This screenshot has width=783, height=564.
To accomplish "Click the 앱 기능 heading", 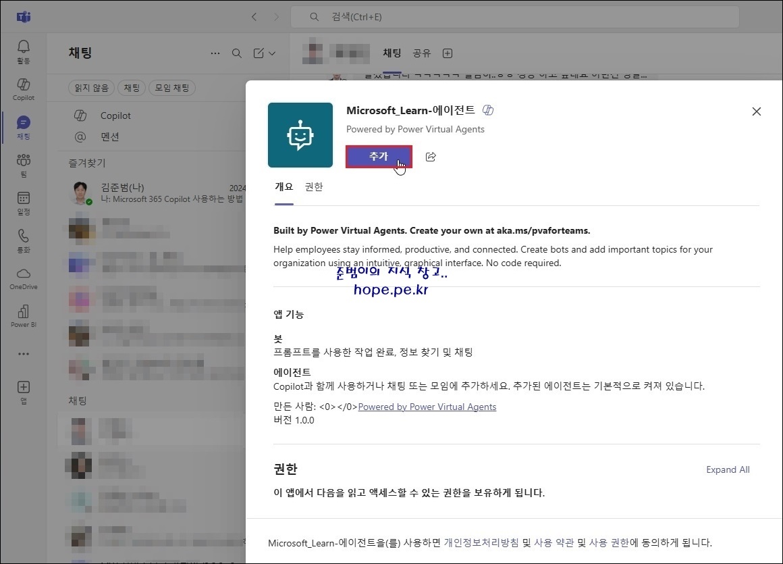I will [288, 314].
